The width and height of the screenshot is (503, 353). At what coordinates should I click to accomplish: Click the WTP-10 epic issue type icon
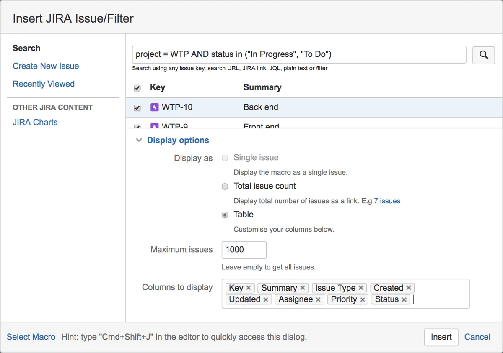[155, 107]
